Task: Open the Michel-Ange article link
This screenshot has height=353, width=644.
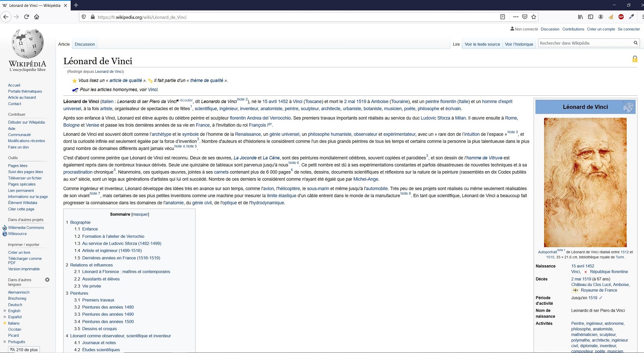Action: [366, 179]
